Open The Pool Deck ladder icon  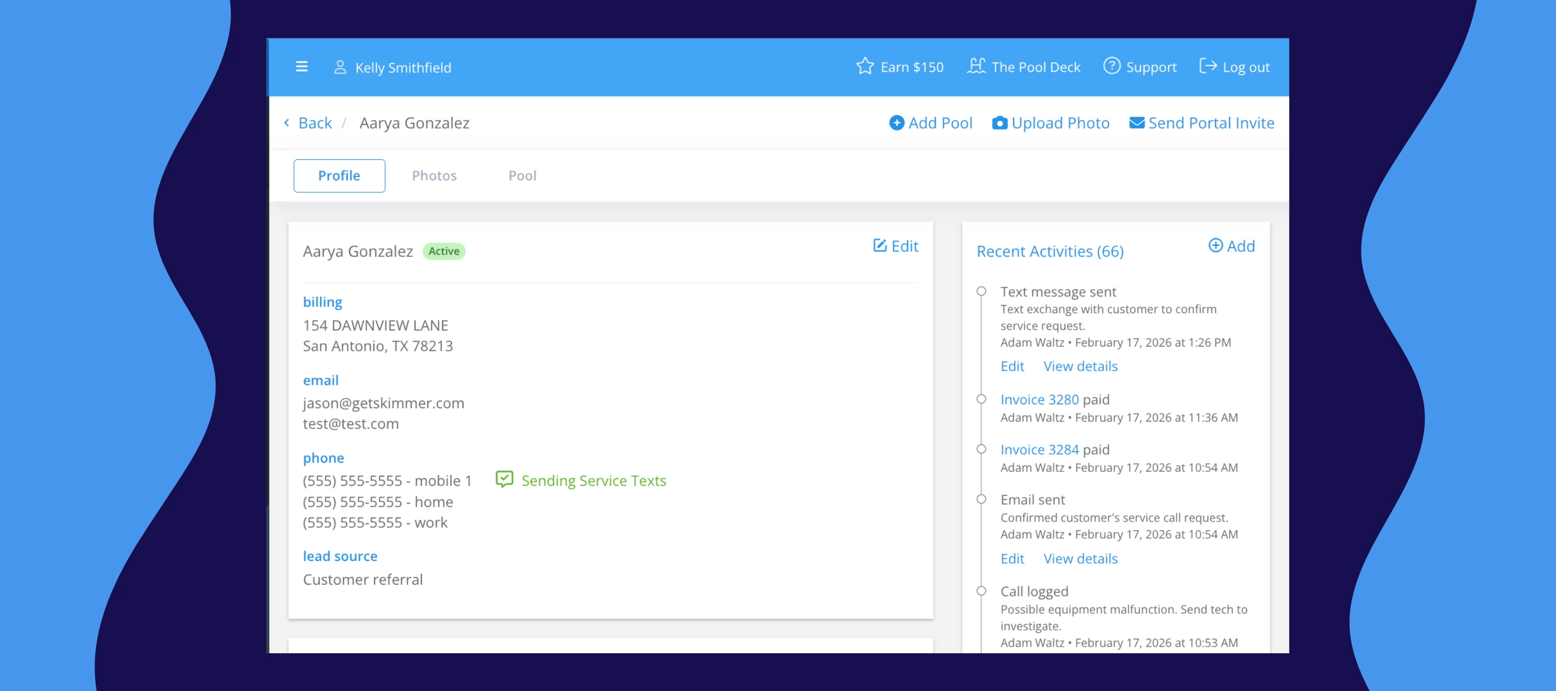976,66
